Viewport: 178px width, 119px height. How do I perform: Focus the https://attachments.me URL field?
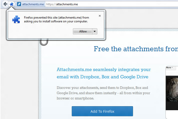pyautogui.click(x=111, y=4)
